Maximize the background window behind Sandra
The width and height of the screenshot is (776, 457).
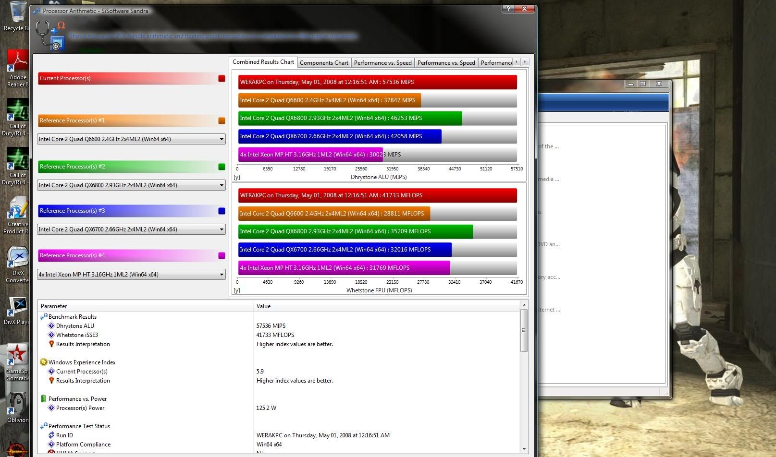tap(643, 84)
